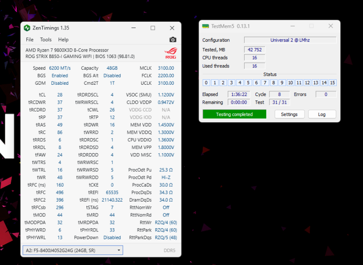Open the Tools menu in ZenTimings
This screenshot has width=363, height=265.
point(46,39)
